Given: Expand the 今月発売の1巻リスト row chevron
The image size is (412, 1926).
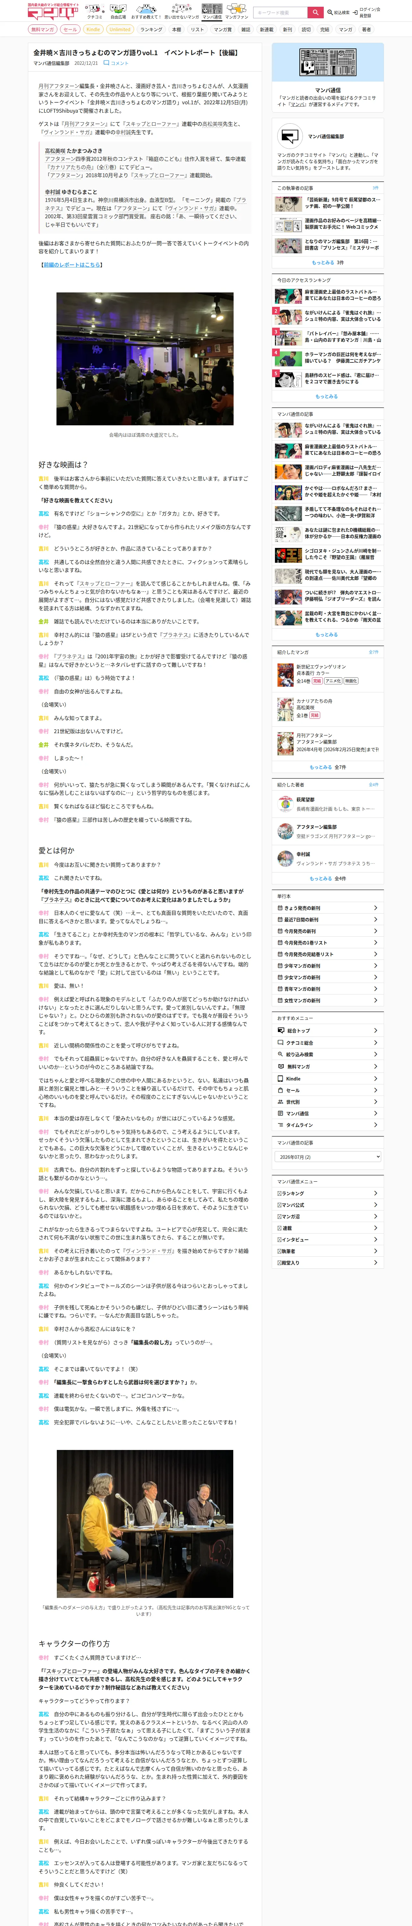Looking at the screenshot, I should [375, 942].
